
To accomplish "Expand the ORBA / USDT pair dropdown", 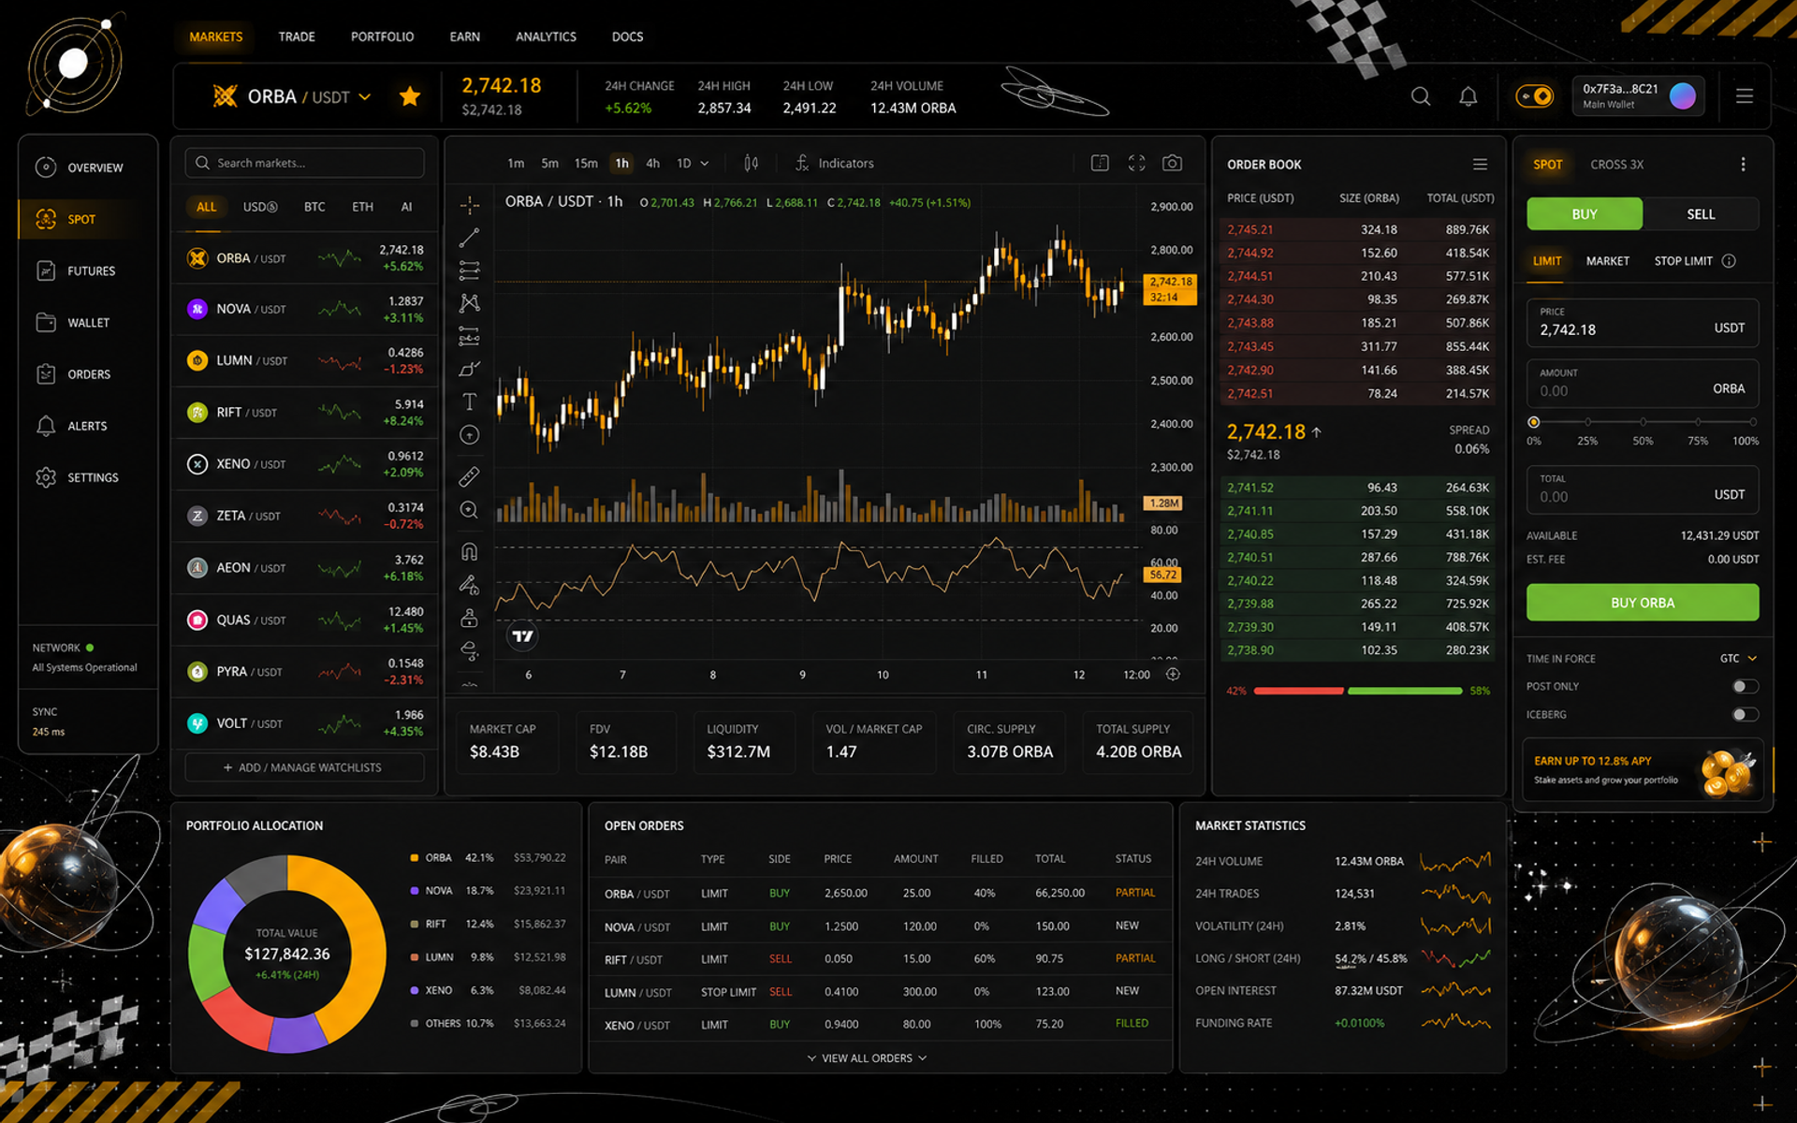I will pos(365,96).
